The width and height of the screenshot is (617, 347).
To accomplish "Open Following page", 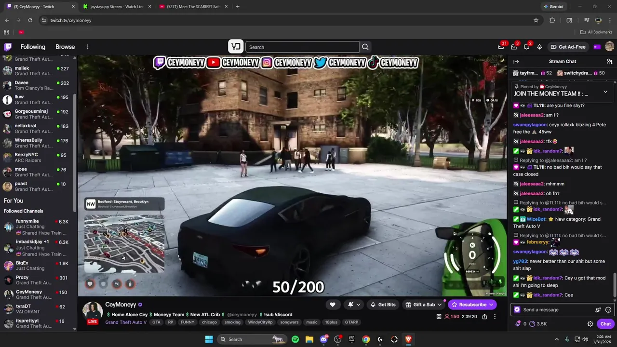I will click(x=33, y=47).
